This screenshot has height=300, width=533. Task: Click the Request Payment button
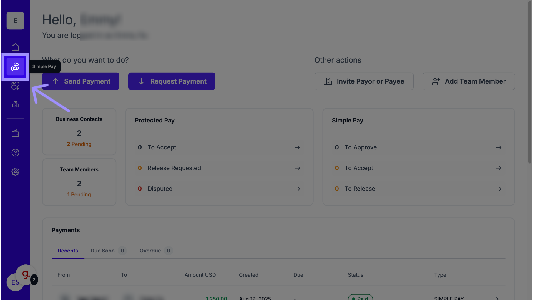coord(172,81)
